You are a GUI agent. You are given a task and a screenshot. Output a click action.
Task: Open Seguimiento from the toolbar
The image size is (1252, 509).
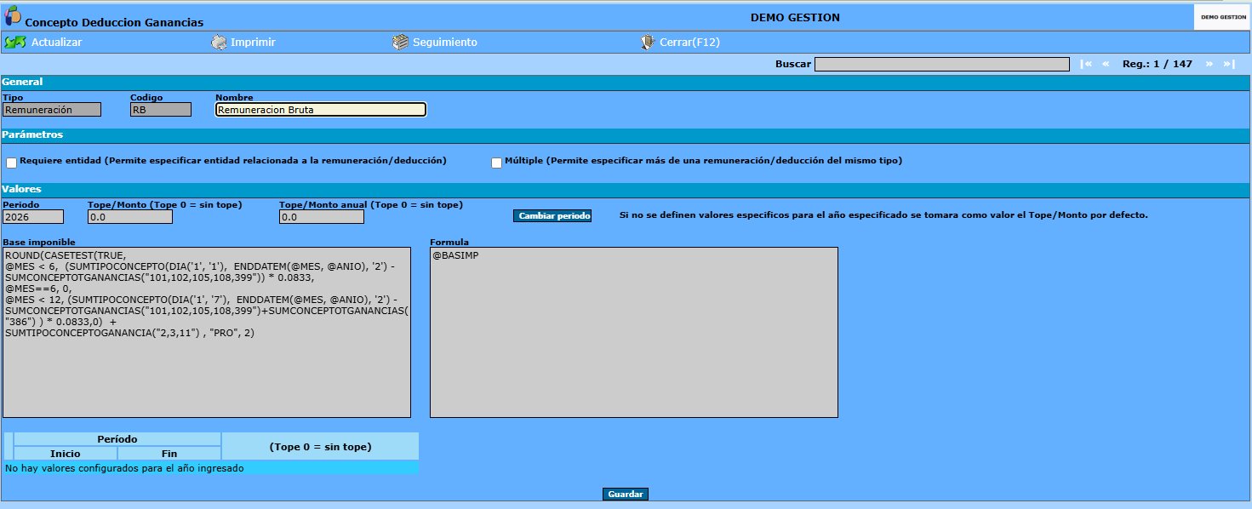[x=445, y=42]
